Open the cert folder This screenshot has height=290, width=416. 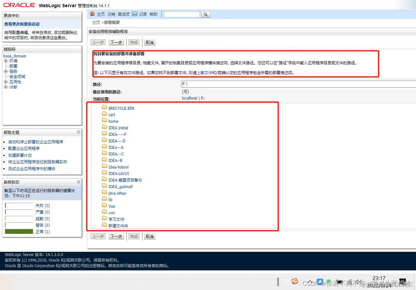coord(112,115)
